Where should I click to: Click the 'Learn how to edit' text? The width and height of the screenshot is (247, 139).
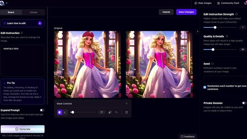point(16,23)
